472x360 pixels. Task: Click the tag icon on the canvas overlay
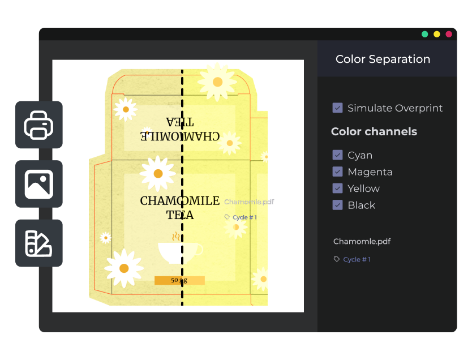(227, 217)
